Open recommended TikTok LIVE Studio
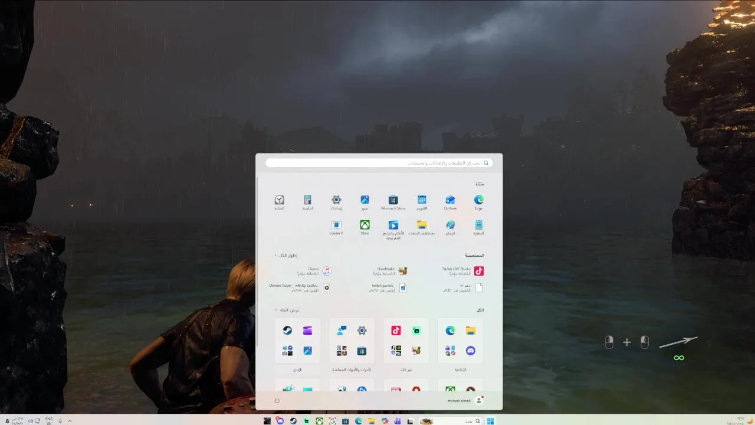This screenshot has width=755, height=425. click(x=463, y=271)
